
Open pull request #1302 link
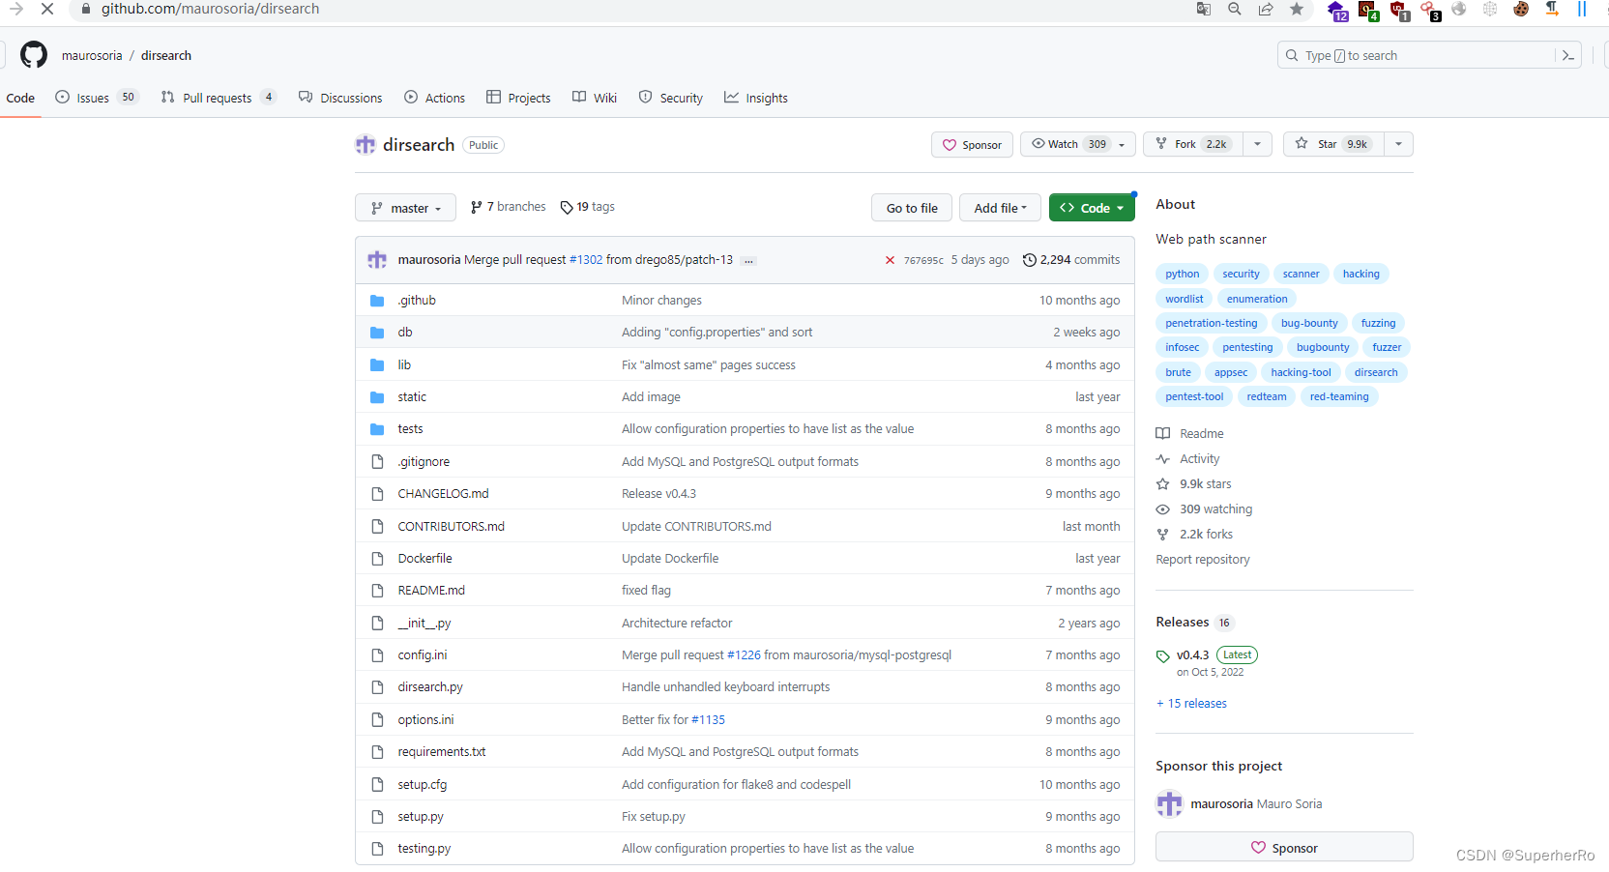pos(586,260)
